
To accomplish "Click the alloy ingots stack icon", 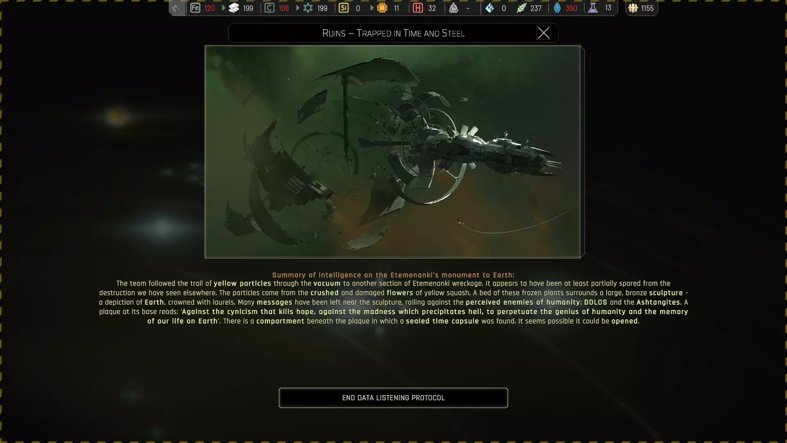I will point(234,8).
